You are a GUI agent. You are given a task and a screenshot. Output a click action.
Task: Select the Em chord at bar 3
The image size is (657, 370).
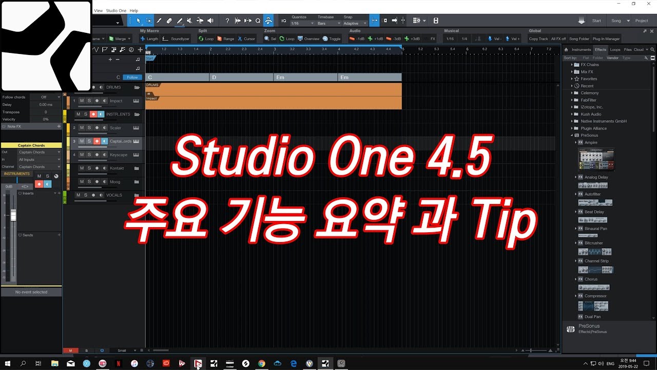(x=305, y=77)
